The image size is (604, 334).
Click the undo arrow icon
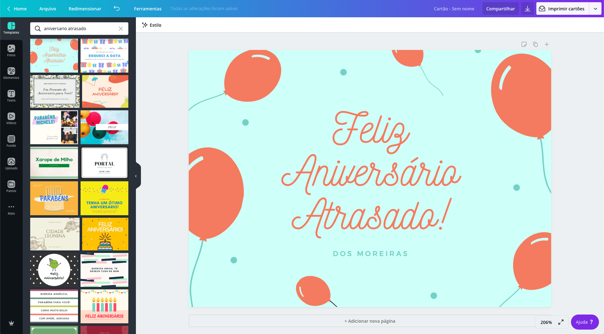(x=117, y=8)
